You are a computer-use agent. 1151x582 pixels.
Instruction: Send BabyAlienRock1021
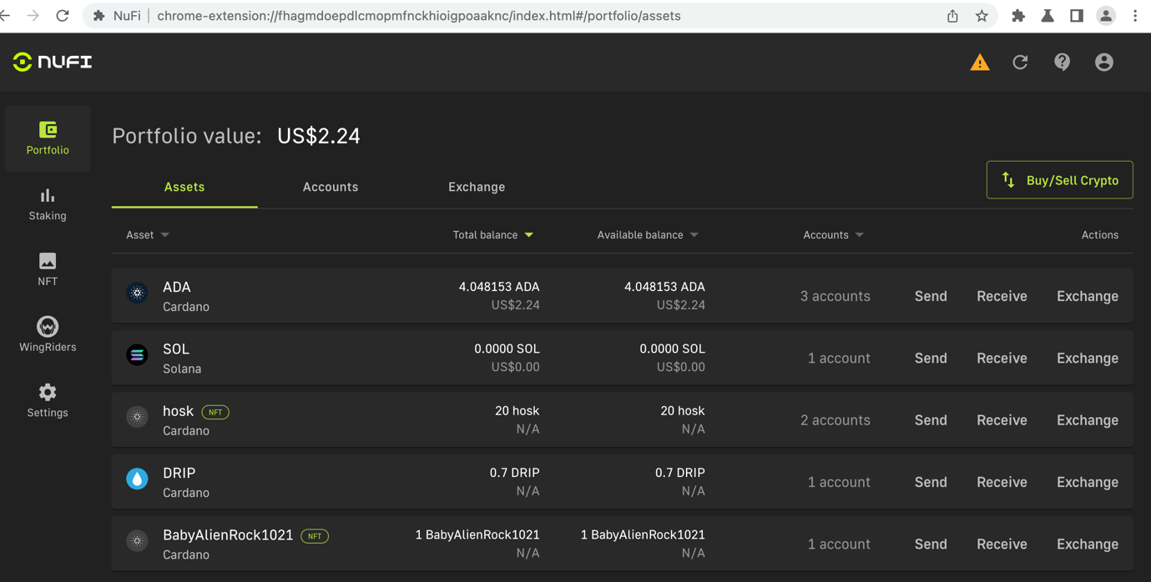click(x=931, y=544)
